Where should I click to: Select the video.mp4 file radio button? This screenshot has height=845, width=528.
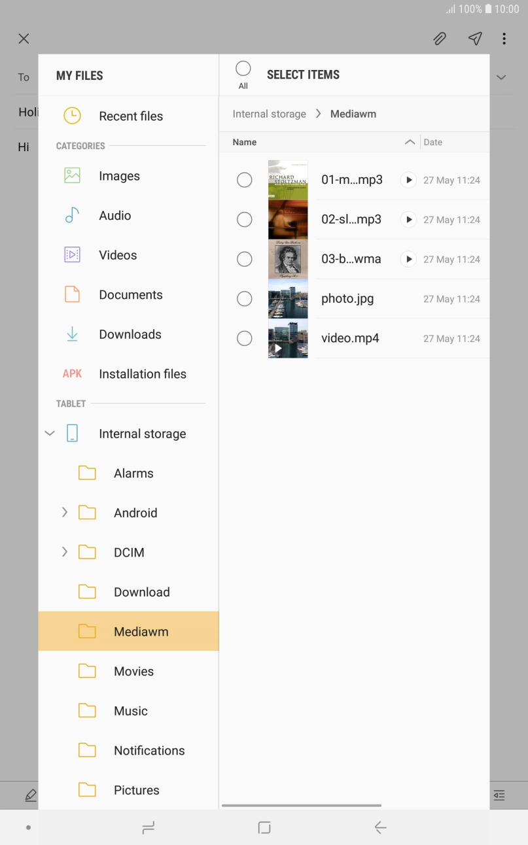(244, 338)
